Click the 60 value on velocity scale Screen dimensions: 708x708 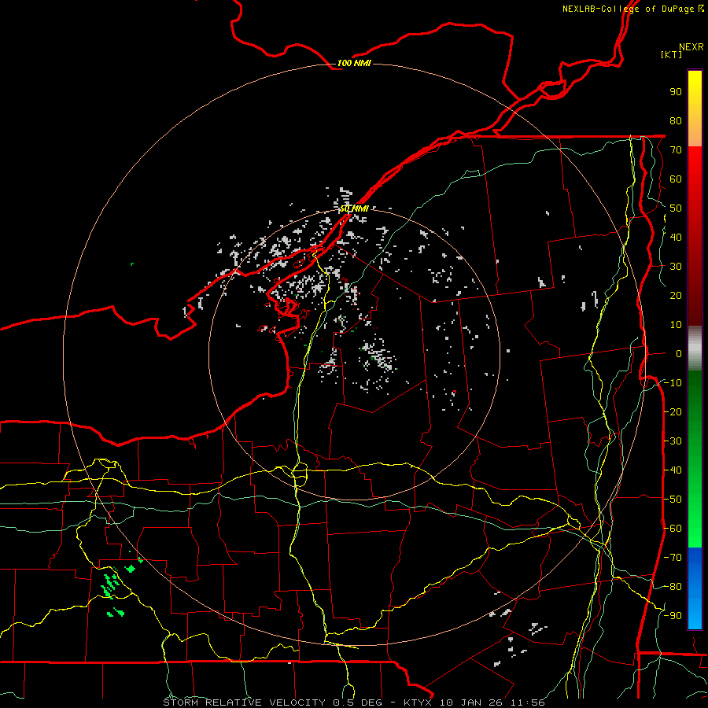coord(676,179)
